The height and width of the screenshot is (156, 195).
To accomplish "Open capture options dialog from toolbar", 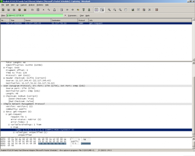I will [x=8, y=10].
